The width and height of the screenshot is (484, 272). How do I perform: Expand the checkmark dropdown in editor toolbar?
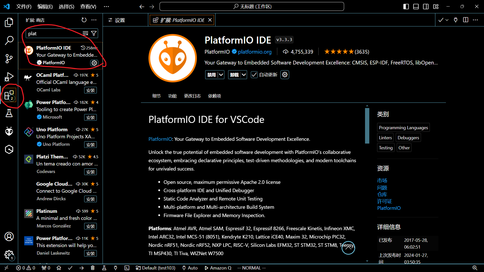pos(447,20)
